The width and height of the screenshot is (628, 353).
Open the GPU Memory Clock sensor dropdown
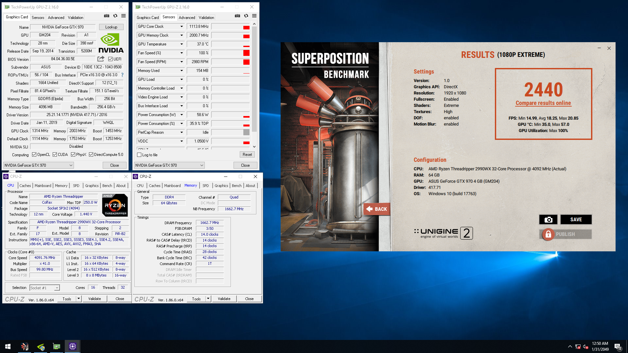(182, 35)
